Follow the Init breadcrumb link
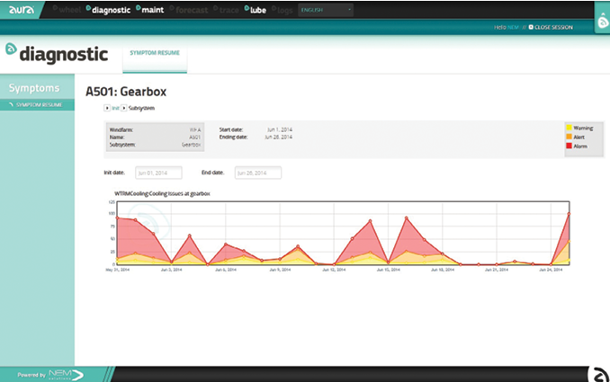Viewport: 610px width, 382px height. (115, 108)
